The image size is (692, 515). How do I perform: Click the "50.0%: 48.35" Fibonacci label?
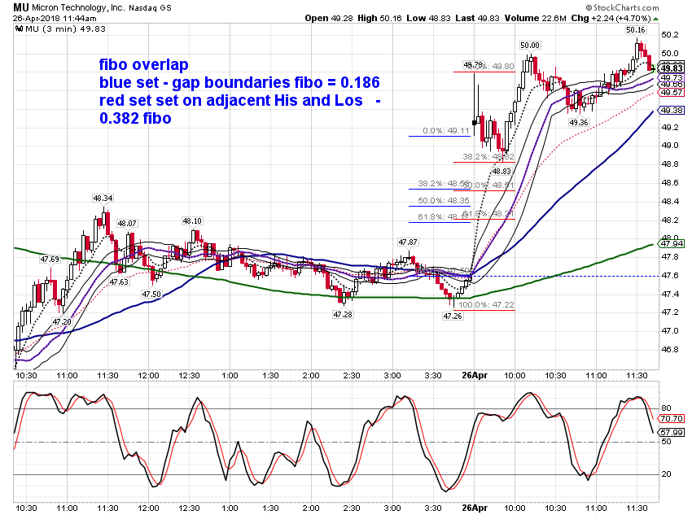(x=444, y=201)
